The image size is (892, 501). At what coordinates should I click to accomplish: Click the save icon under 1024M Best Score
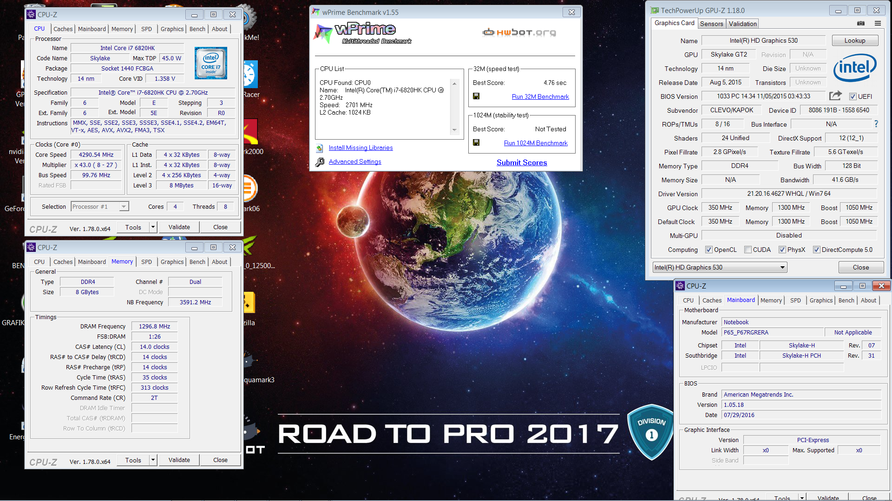[476, 142]
